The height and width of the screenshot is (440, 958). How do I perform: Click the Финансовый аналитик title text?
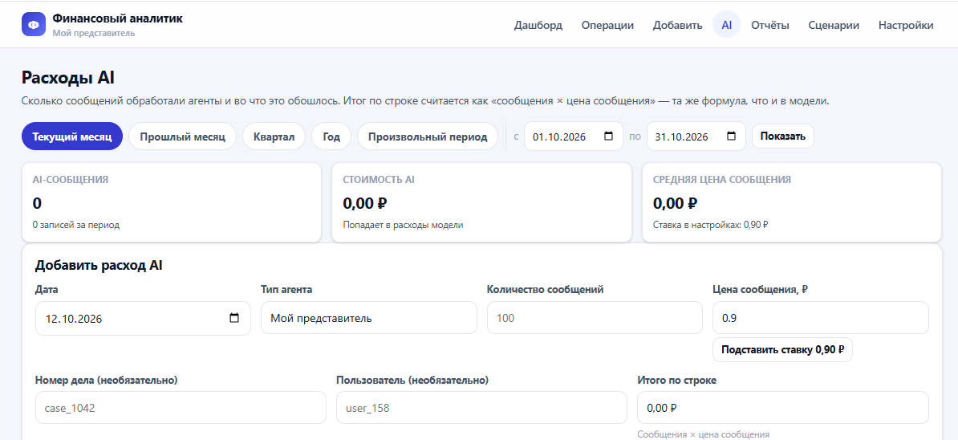[117, 18]
